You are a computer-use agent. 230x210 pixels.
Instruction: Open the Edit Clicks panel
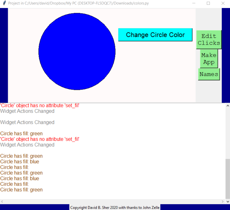[209, 40]
